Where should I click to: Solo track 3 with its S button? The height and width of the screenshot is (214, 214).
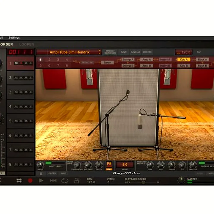(x=31, y=92)
